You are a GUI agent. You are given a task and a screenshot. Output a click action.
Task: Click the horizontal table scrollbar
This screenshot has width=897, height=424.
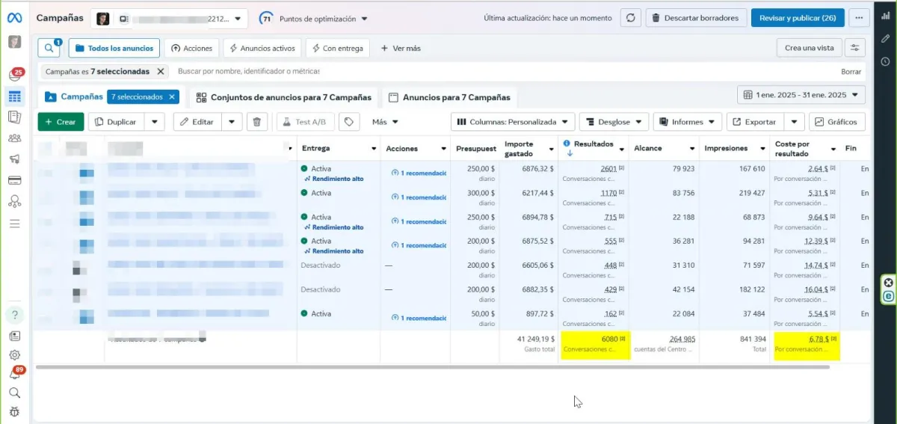coord(432,367)
